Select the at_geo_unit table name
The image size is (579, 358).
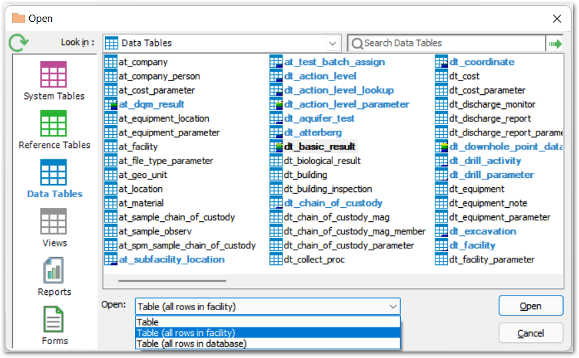coord(143,175)
